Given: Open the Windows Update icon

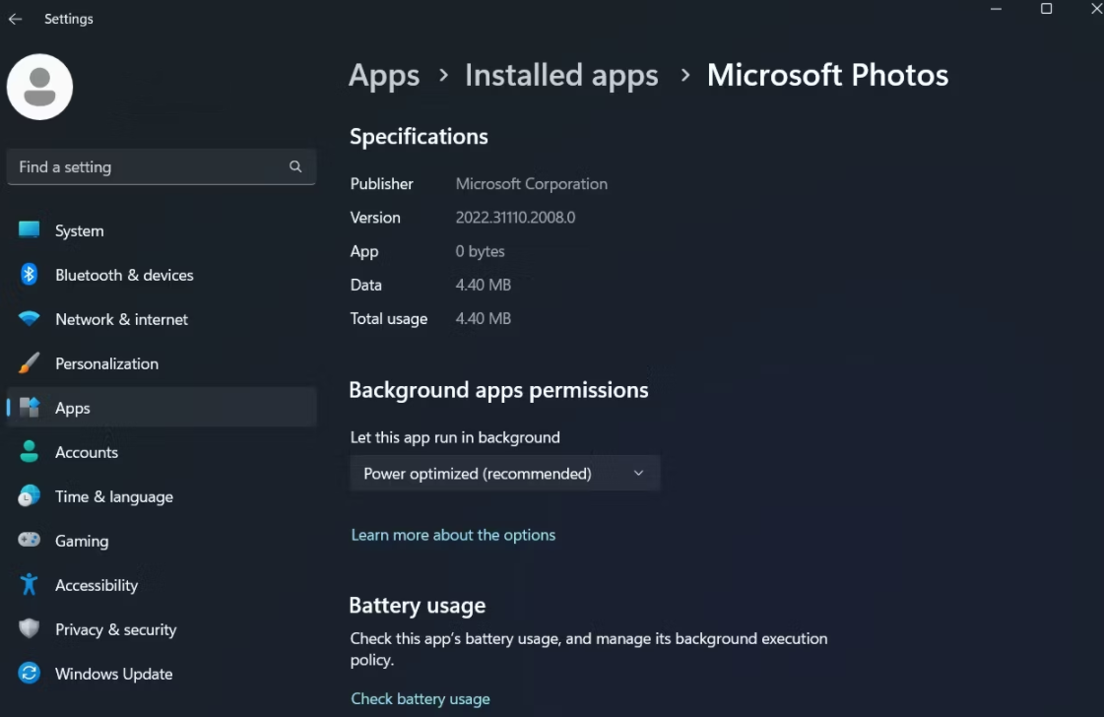Looking at the screenshot, I should coord(28,674).
